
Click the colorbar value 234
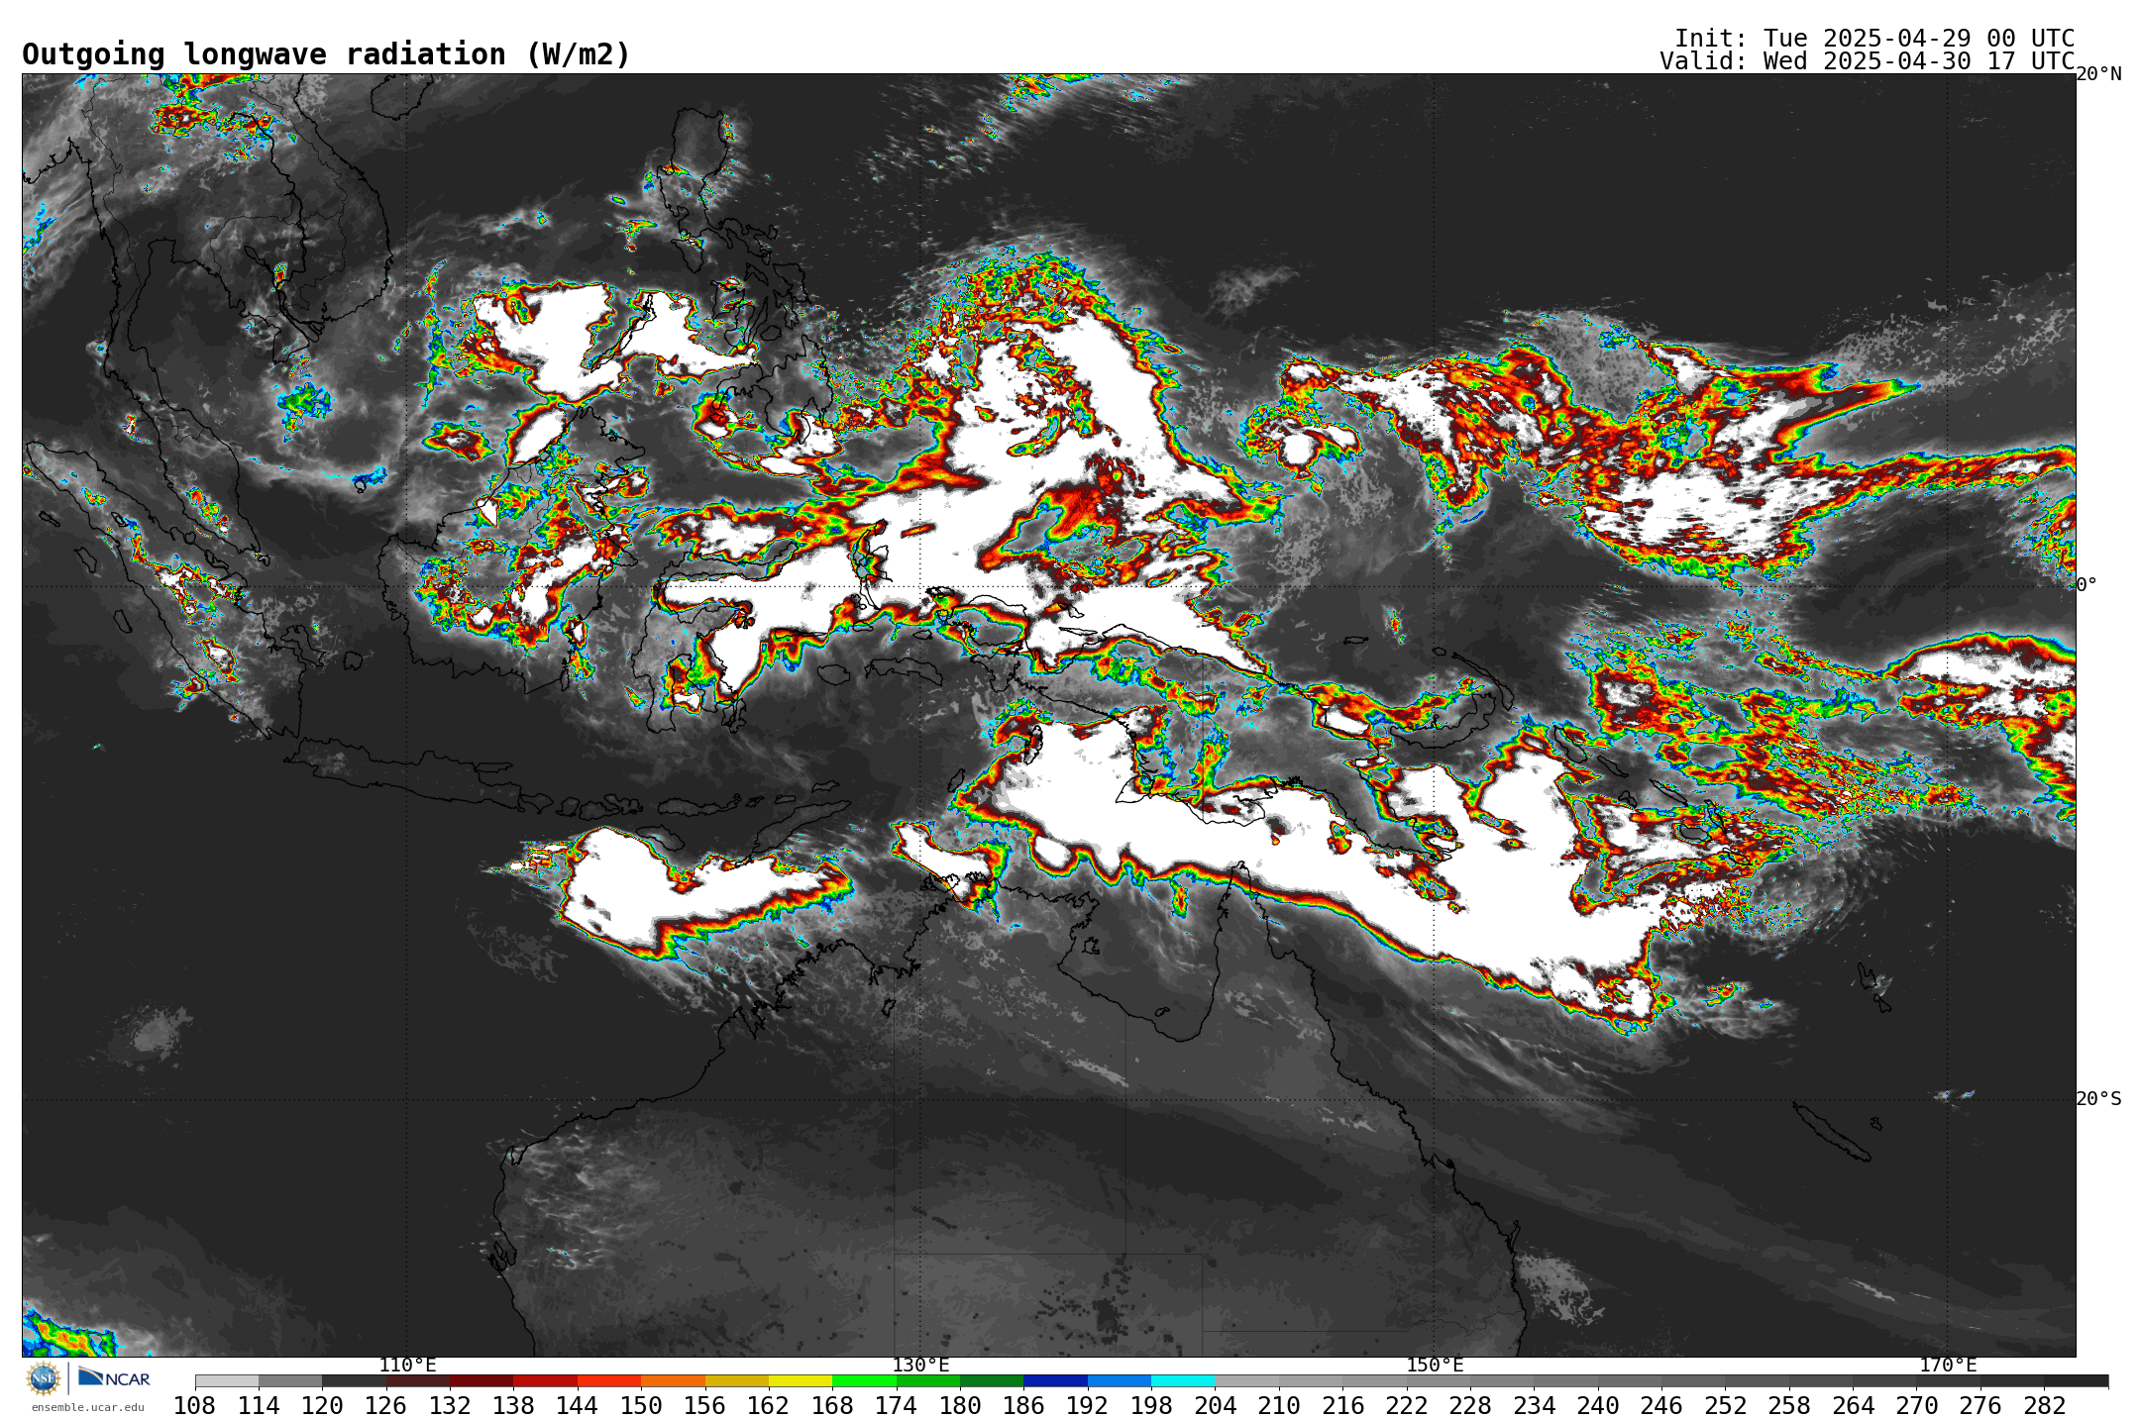pyautogui.click(x=1534, y=1406)
